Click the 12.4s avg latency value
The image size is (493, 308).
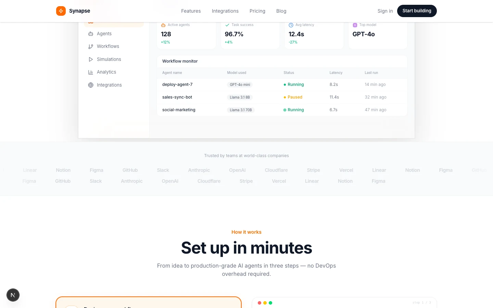(296, 34)
